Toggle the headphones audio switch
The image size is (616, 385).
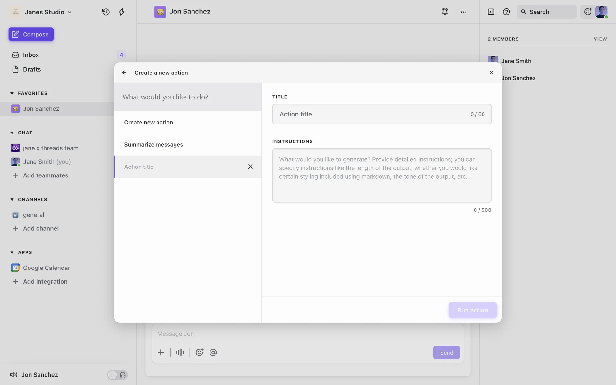(x=117, y=375)
